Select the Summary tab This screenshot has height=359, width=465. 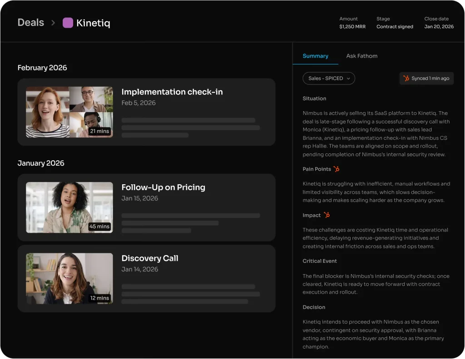click(x=315, y=56)
